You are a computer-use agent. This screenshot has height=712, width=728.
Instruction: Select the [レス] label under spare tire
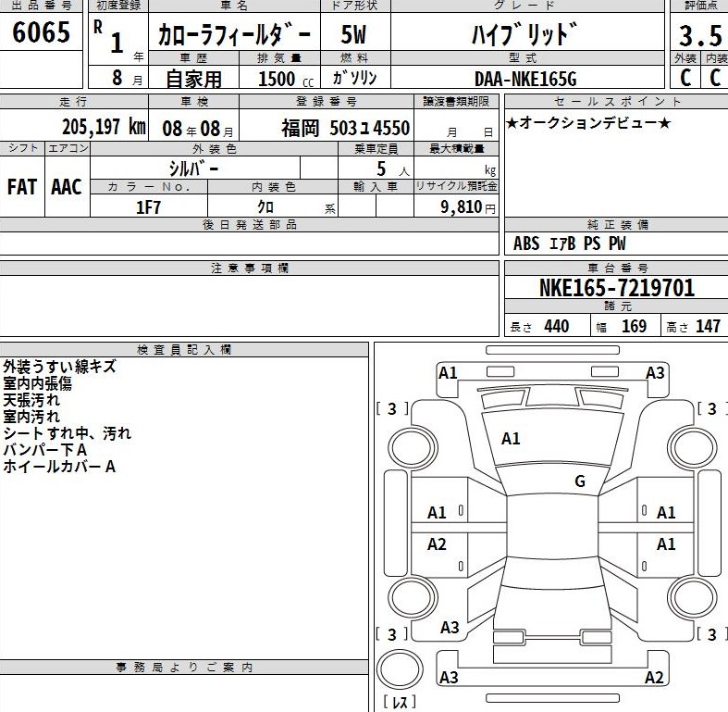tap(400, 702)
